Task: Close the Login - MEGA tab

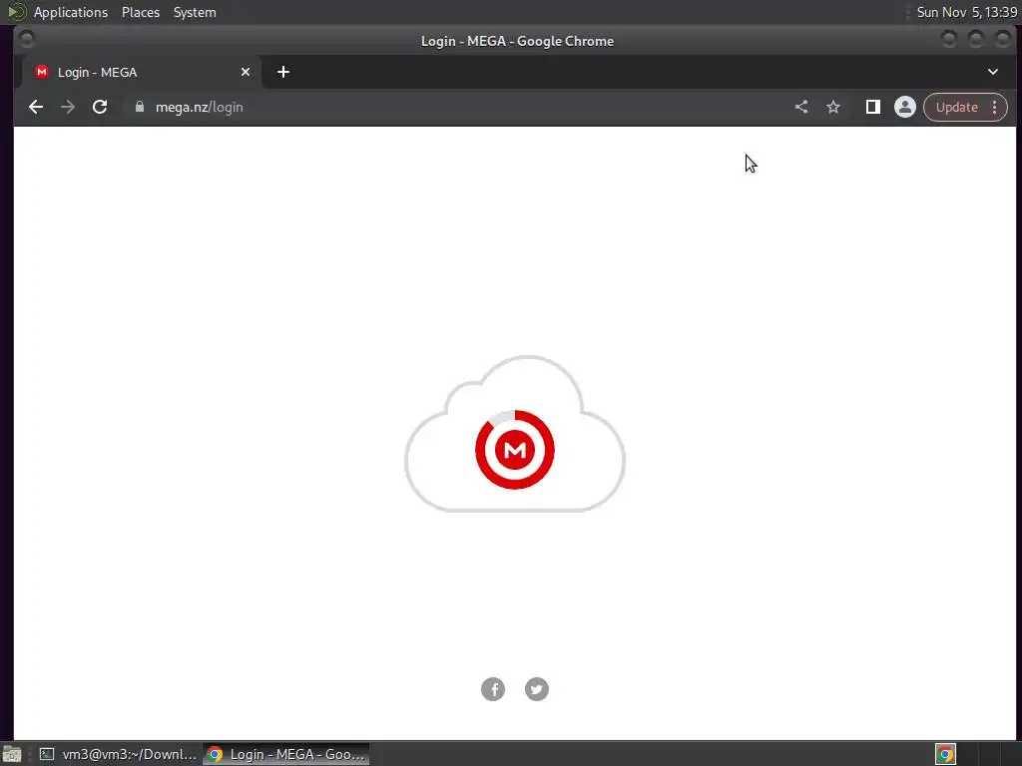Action: click(246, 72)
